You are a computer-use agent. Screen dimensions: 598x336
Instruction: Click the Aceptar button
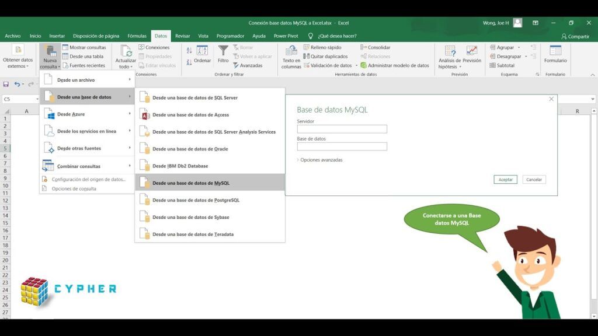tap(505, 180)
